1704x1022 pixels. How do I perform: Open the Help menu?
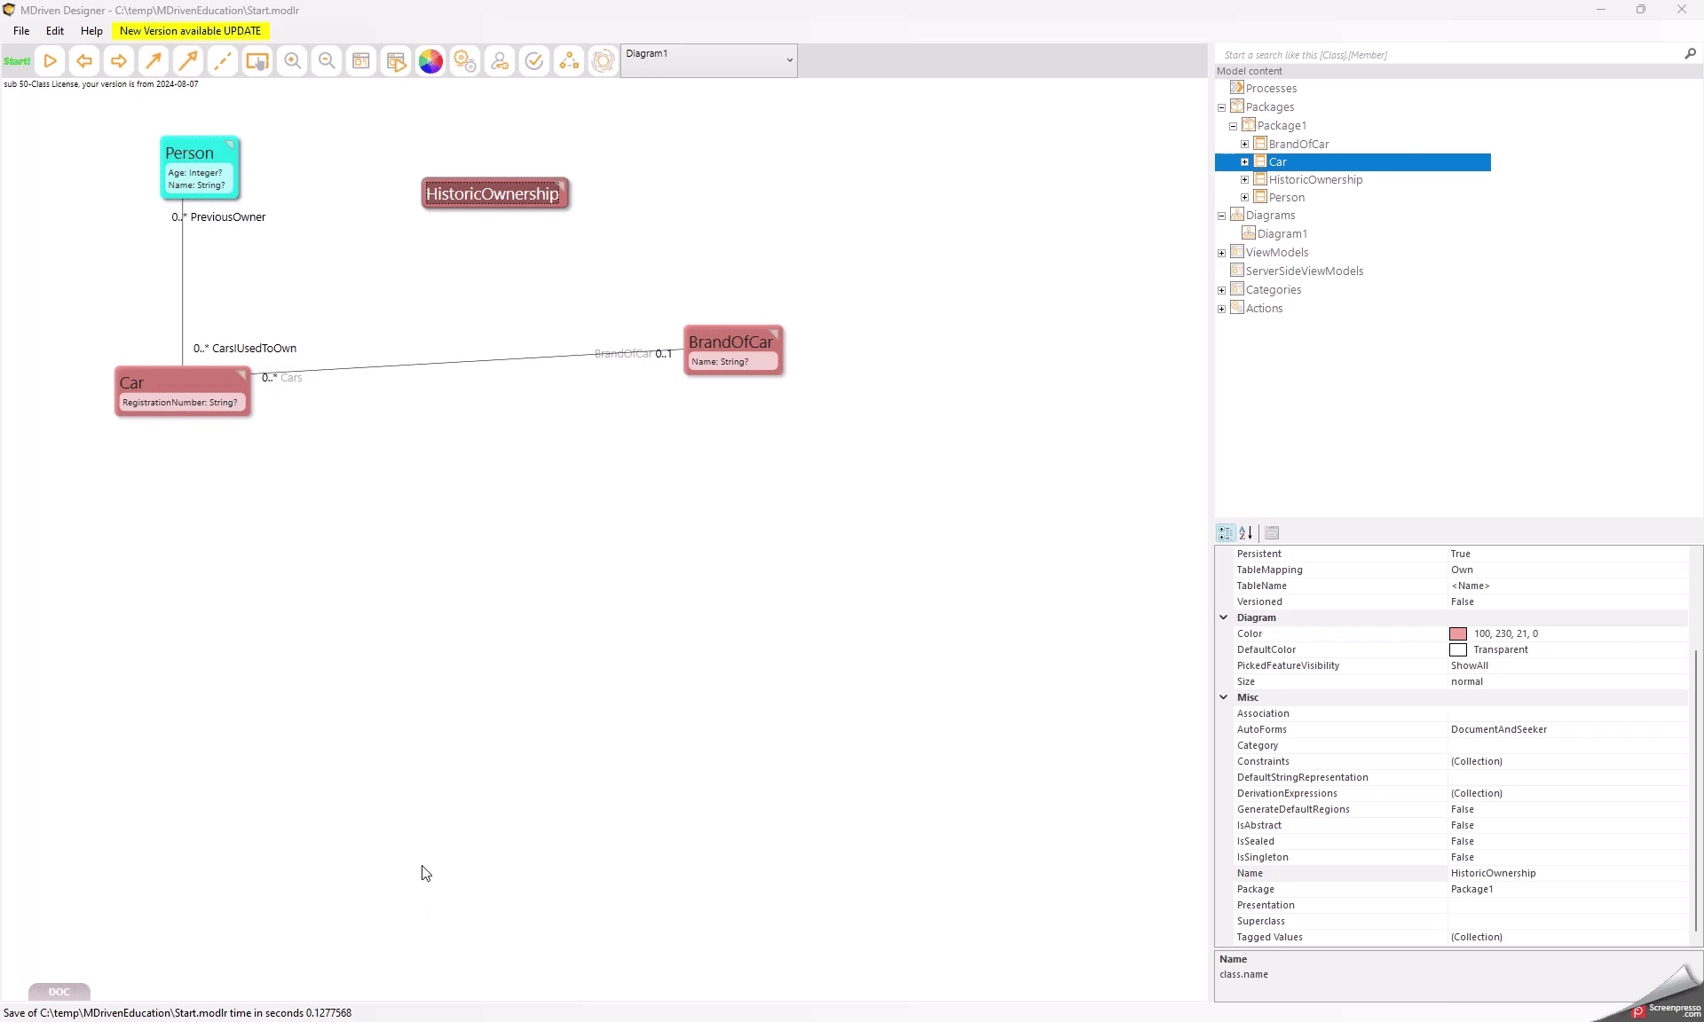point(91,31)
